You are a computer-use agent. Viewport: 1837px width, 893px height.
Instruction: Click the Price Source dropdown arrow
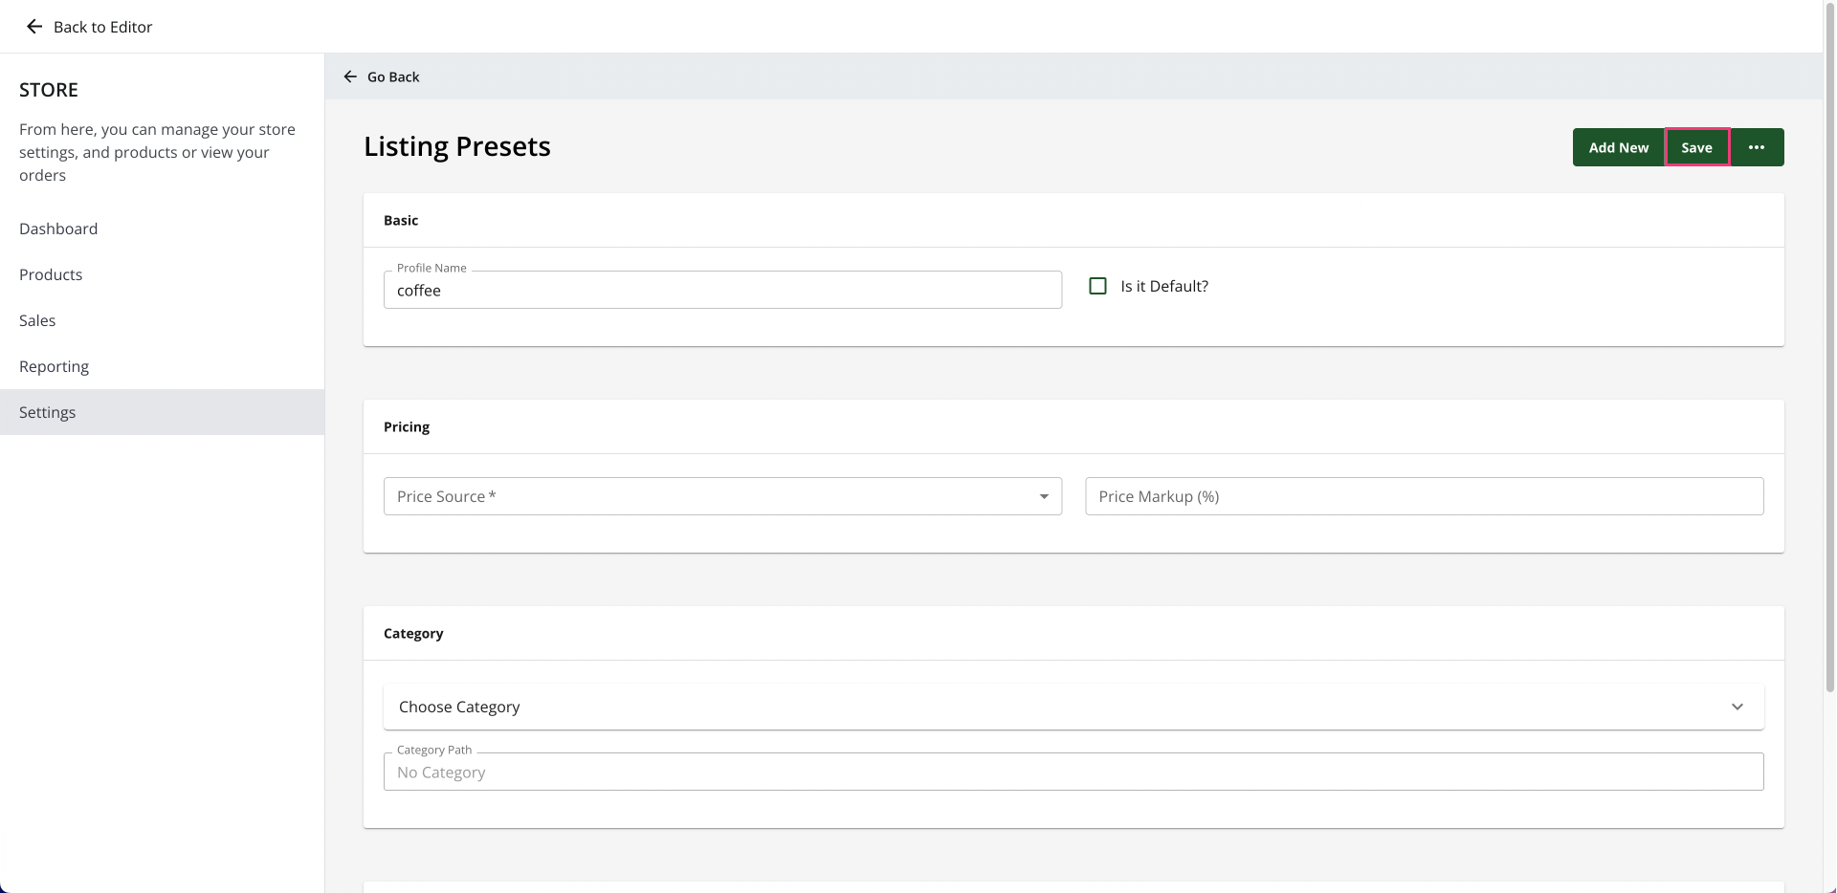[1044, 496]
